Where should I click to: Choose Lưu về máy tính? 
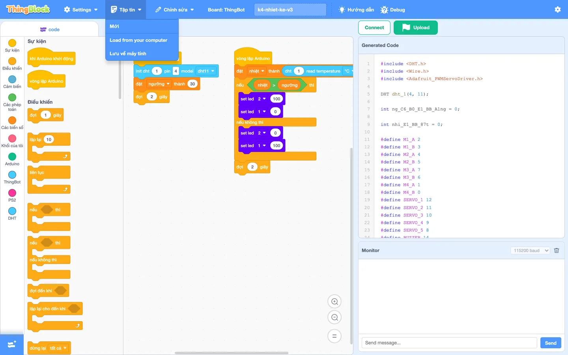click(x=142, y=54)
